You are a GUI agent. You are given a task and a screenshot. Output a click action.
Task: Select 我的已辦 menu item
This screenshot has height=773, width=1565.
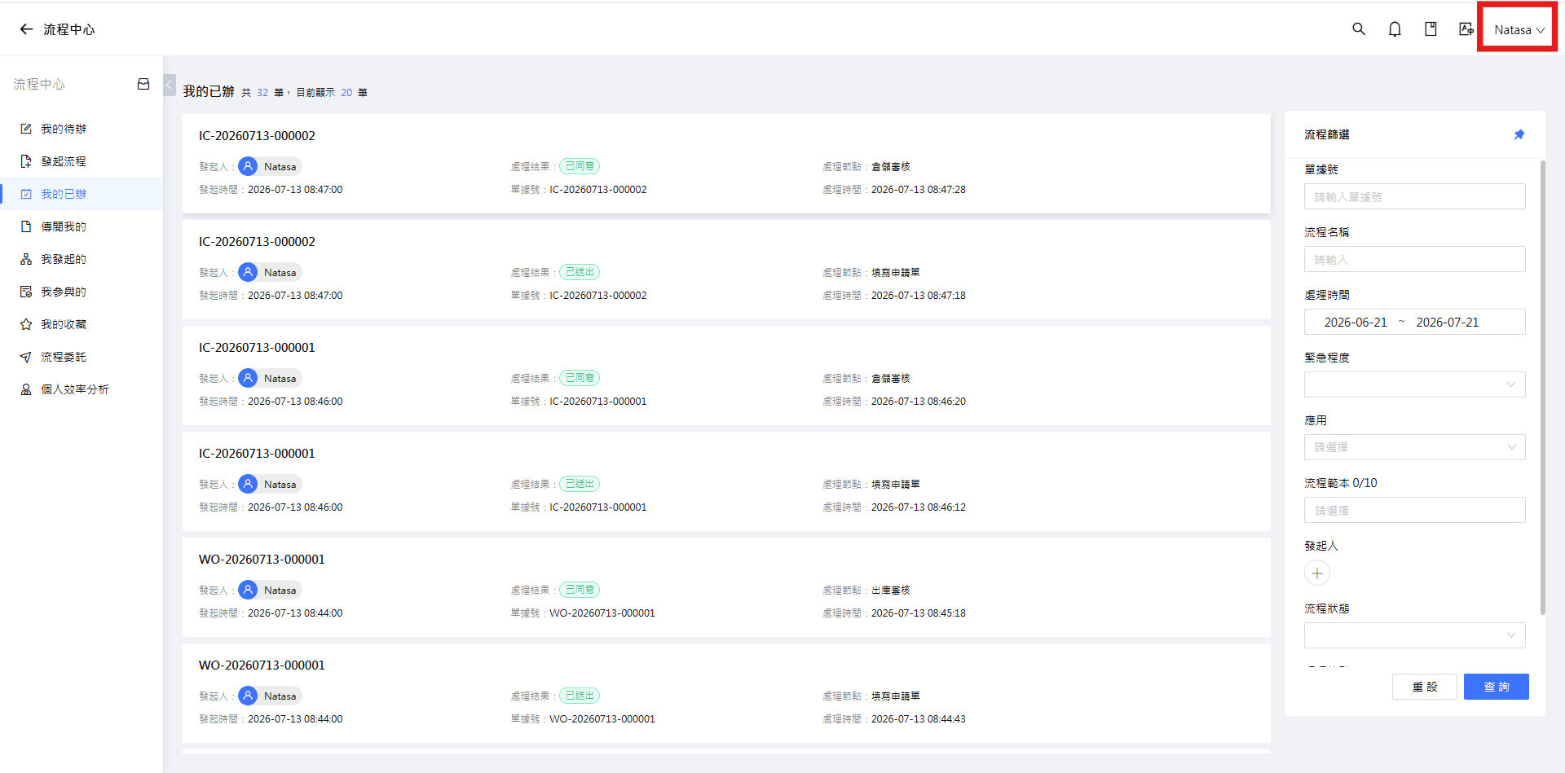tap(82, 194)
